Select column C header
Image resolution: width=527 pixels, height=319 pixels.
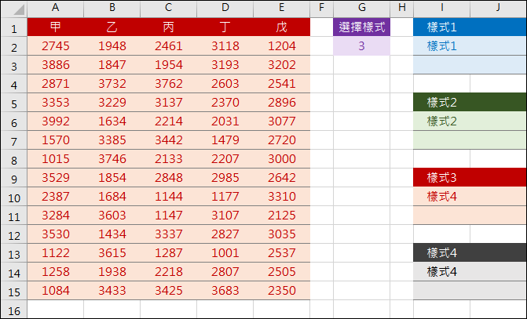pyautogui.click(x=168, y=9)
